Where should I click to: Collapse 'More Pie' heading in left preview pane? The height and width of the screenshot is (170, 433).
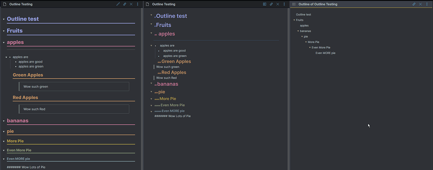(3, 141)
